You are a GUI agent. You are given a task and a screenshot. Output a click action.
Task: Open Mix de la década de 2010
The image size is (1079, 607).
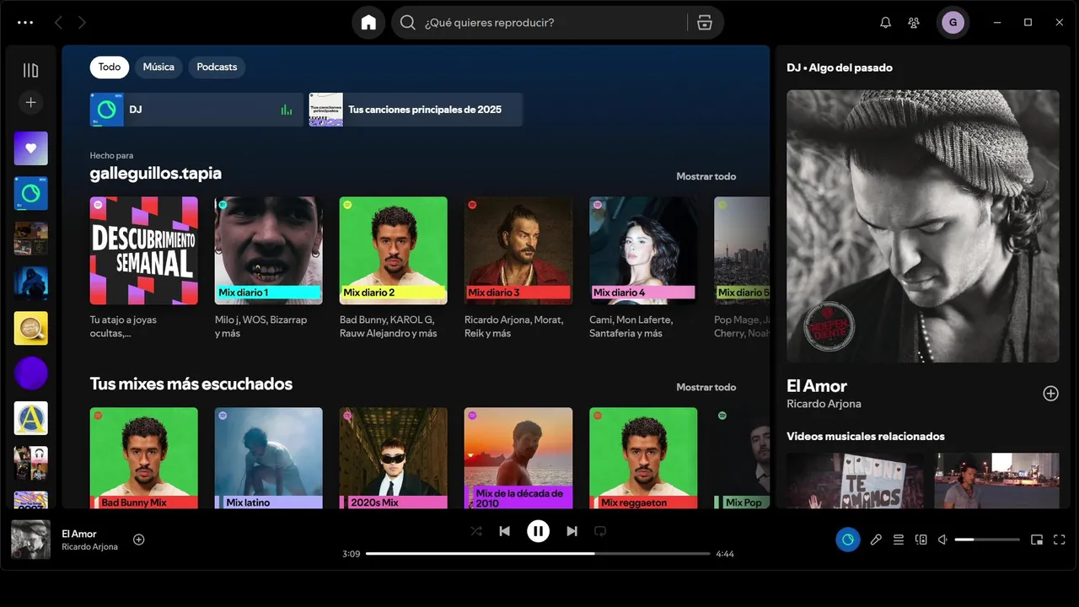point(518,458)
